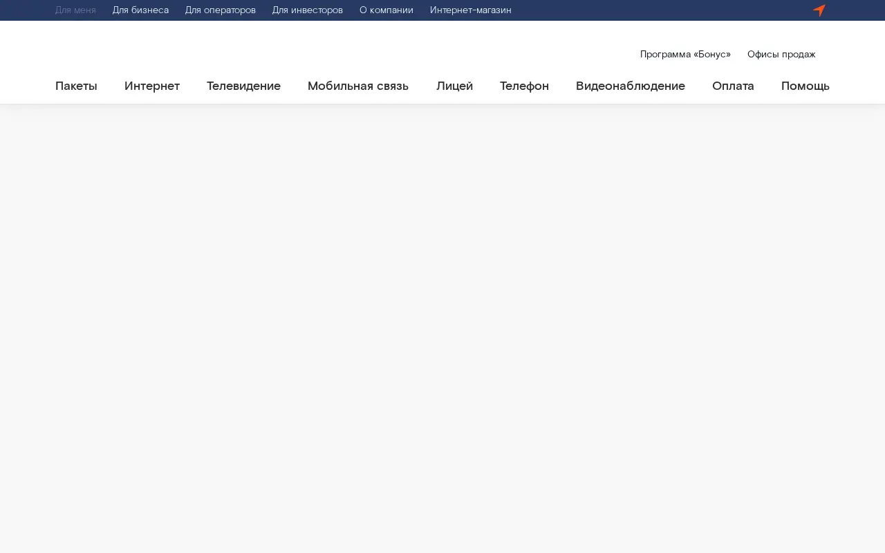Screen dimensions: 885x553
Task: Open Программа «Бонус» link
Action: pyautogui.click(x=685, y=54)
